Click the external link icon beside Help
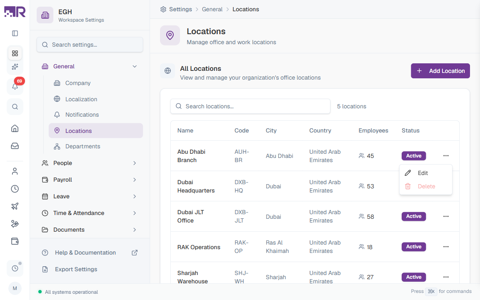This screenshot has height=300, width=480. point(135,253)
